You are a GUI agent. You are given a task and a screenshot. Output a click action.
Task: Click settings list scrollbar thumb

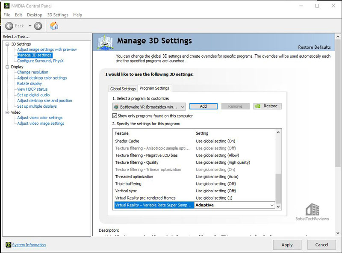(x=278, y=188)
